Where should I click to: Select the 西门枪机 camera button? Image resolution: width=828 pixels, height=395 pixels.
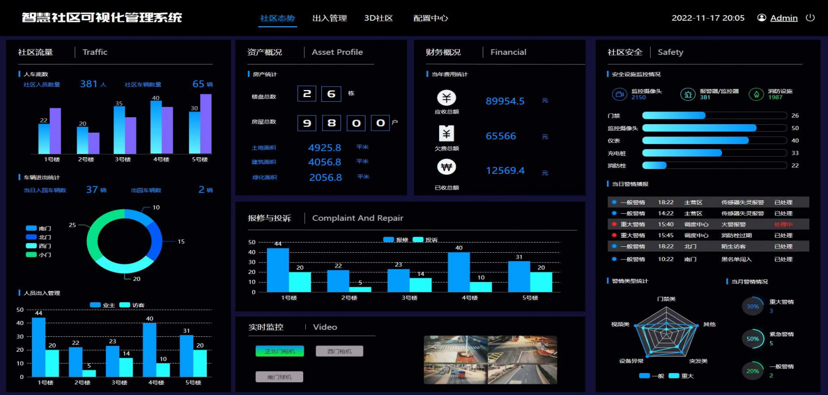[x=339, y=351]
